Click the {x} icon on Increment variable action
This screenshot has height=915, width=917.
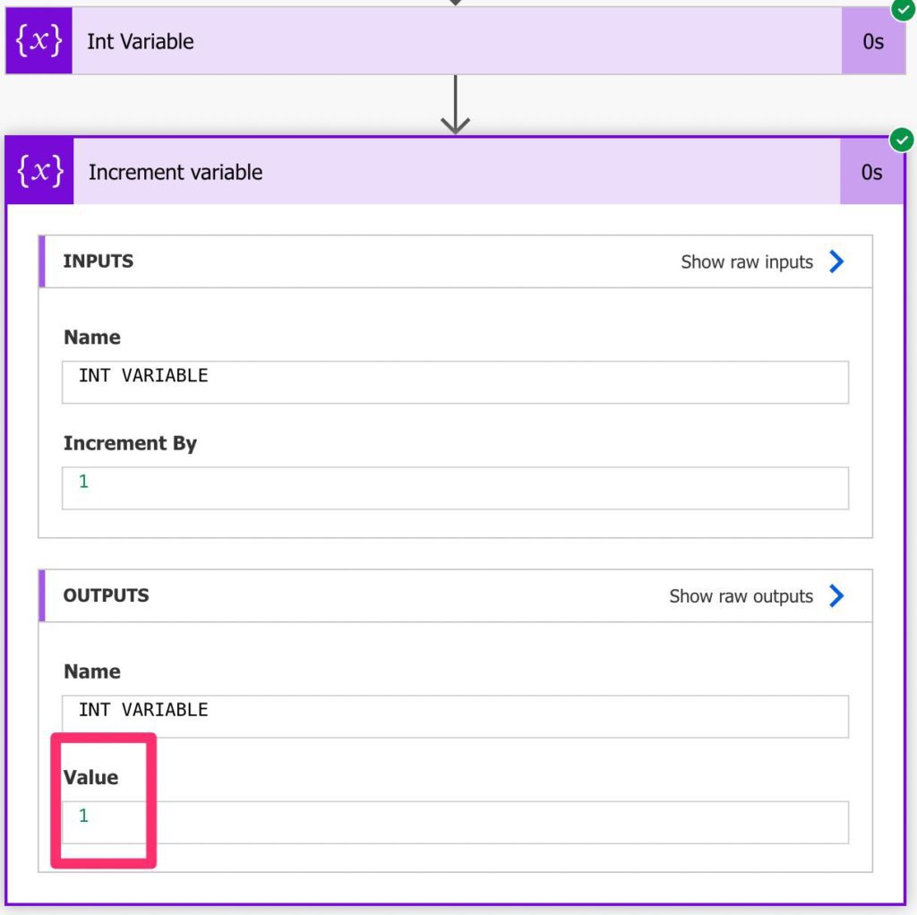click(x=38, y=172)
